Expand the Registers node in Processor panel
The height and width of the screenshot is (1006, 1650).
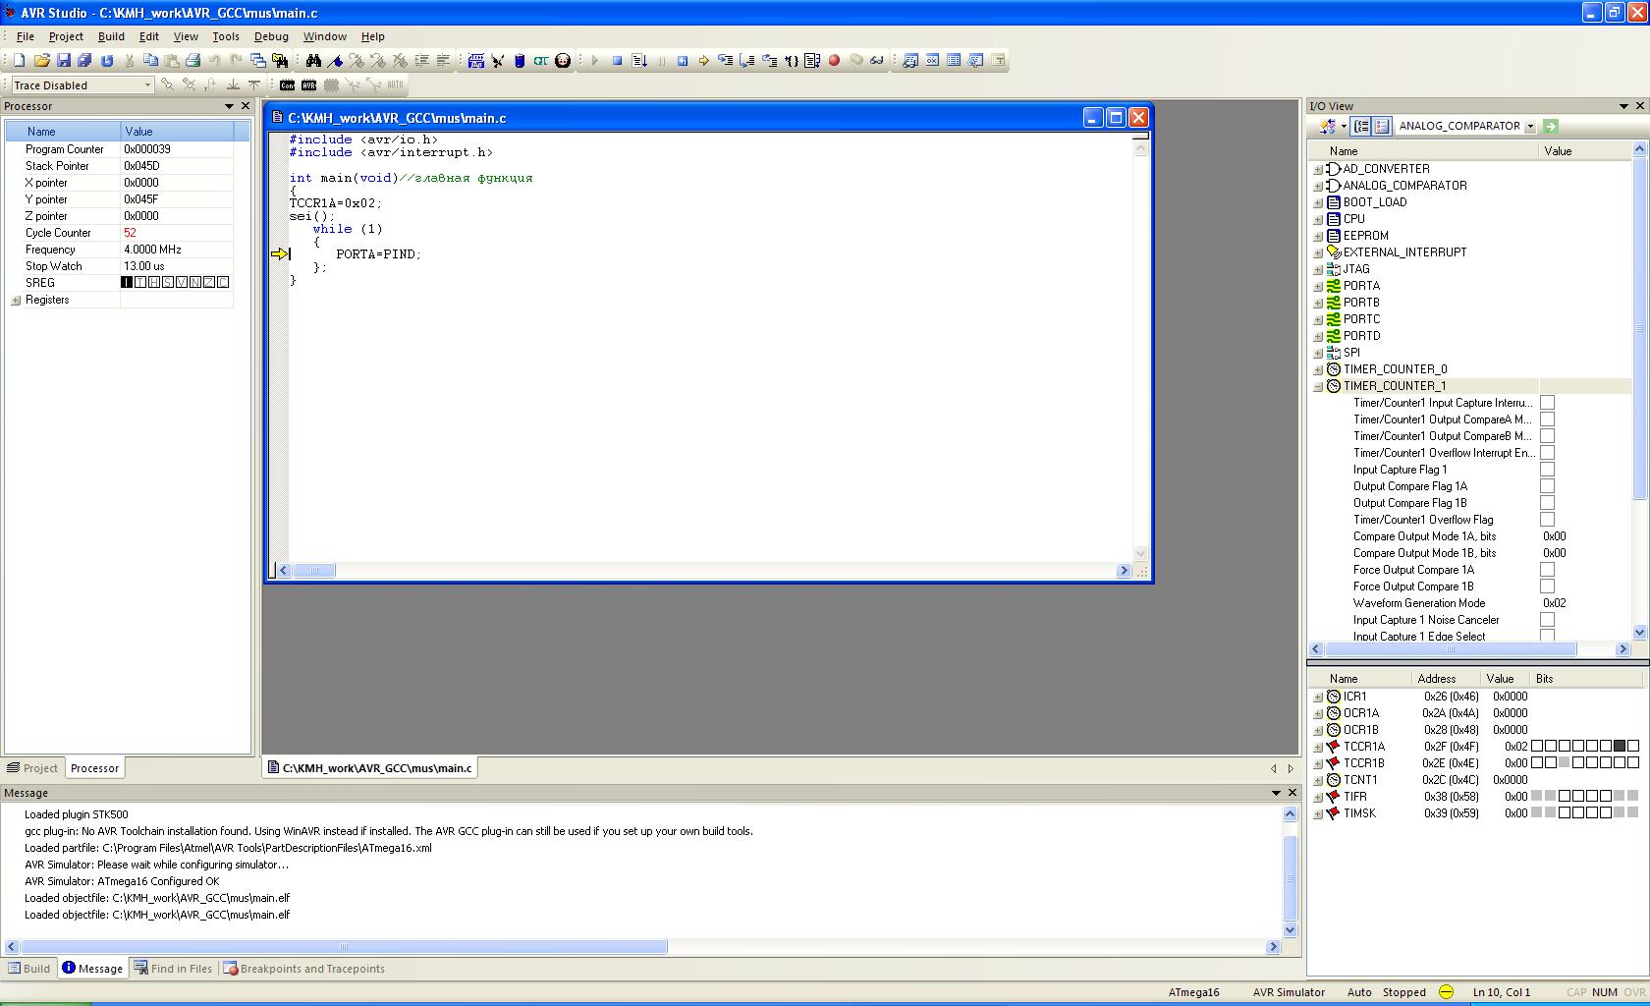(16, 301)
